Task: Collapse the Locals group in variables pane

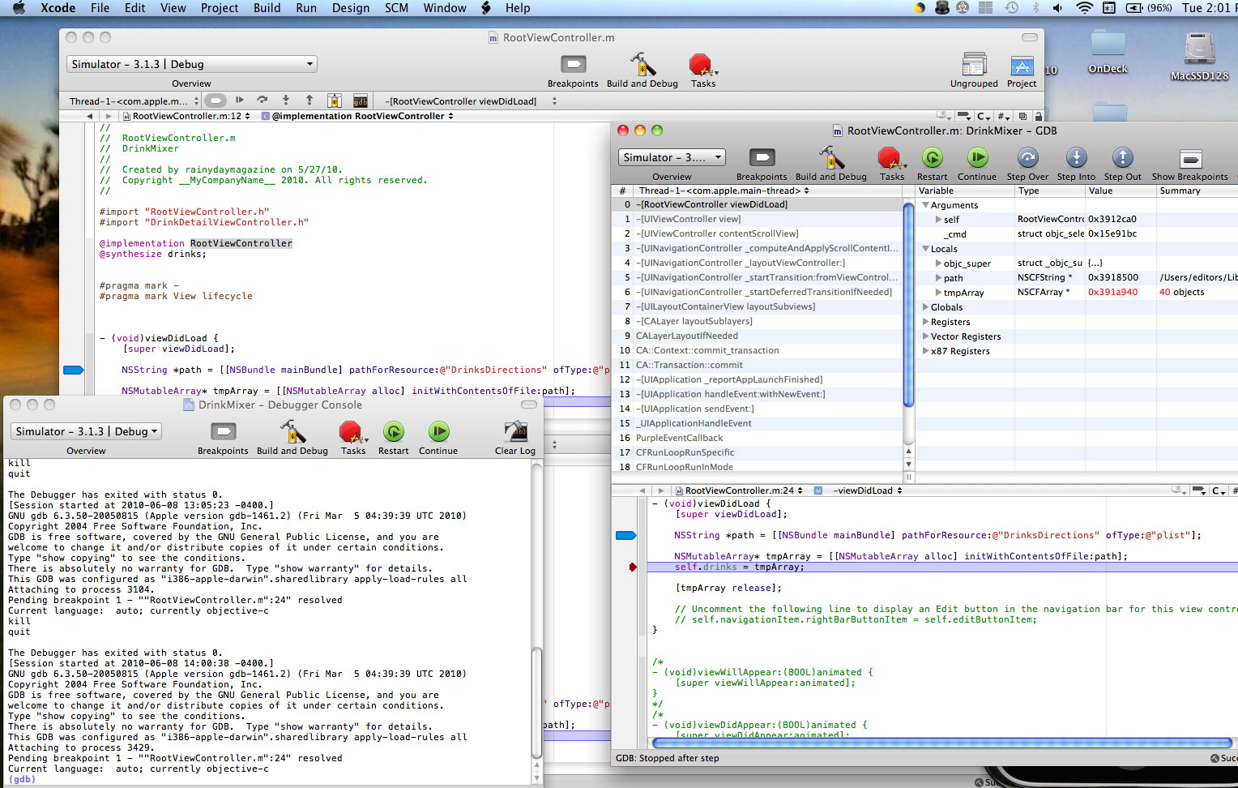Action: click(x=925, y=249)
